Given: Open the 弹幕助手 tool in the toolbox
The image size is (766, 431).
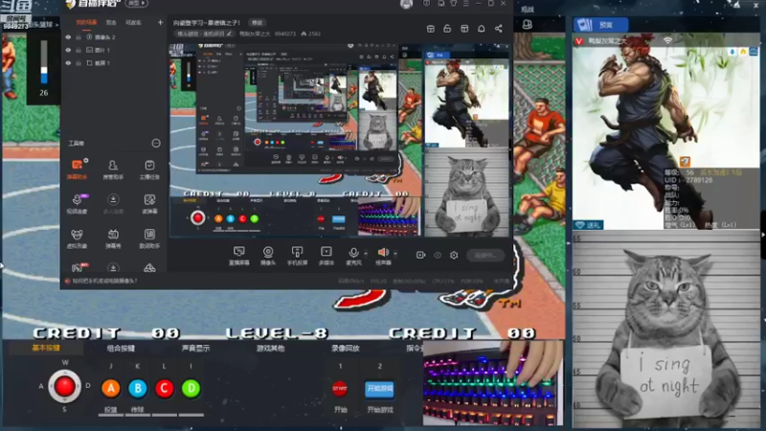Looking at the screenshot, I should pos(78,170).
